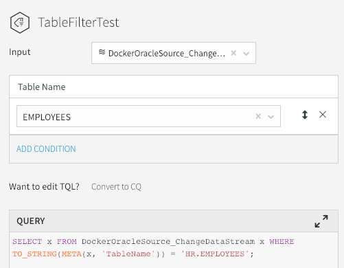This screenshot has height=268, width=344.
Task: Click the EMPLOYEES table name combo box
Action: click(148, 116)
